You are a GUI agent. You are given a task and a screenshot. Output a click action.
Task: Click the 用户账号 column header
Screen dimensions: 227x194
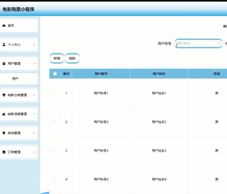pos(101,74)
